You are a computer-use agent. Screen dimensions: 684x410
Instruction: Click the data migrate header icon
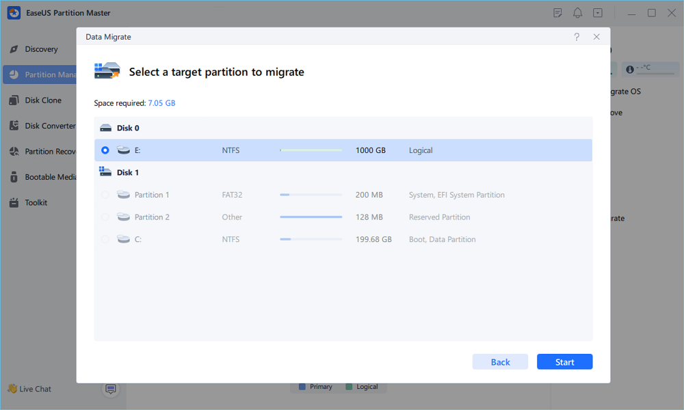coord(107,70)
